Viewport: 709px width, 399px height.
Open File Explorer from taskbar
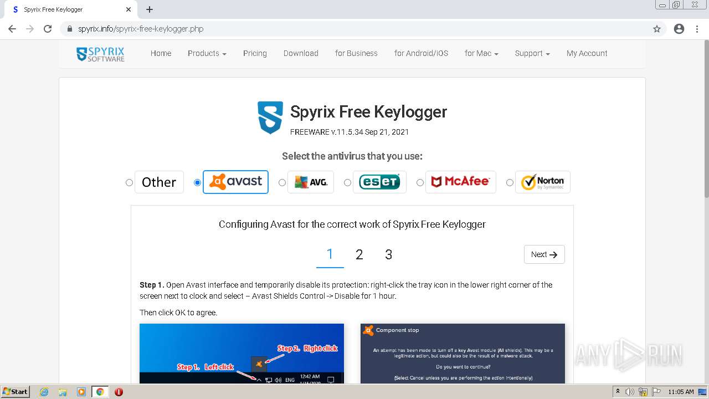tap(63, 392)
